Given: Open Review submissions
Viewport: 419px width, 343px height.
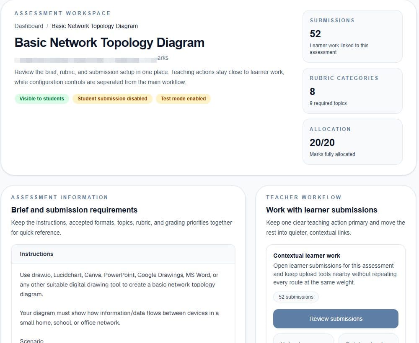Looking at the screenshot, I should click(336, 319).
